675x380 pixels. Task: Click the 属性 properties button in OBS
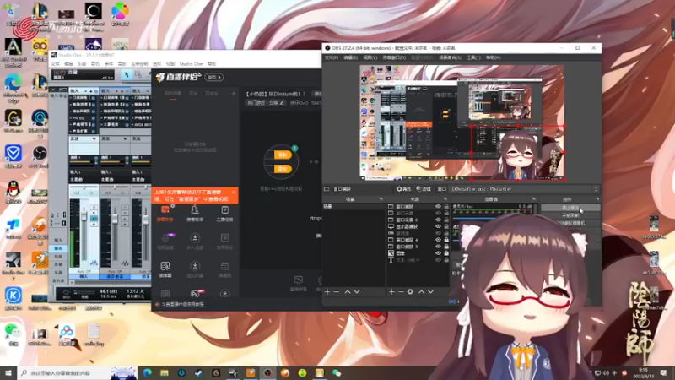[404, 188]
